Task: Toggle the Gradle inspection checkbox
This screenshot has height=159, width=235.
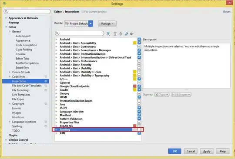Action: (139, 90)
